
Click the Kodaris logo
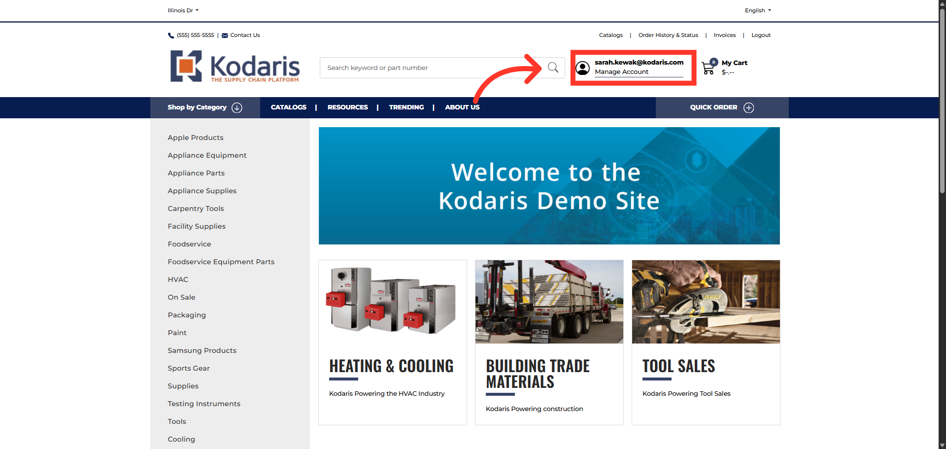[x=235, y=66]
